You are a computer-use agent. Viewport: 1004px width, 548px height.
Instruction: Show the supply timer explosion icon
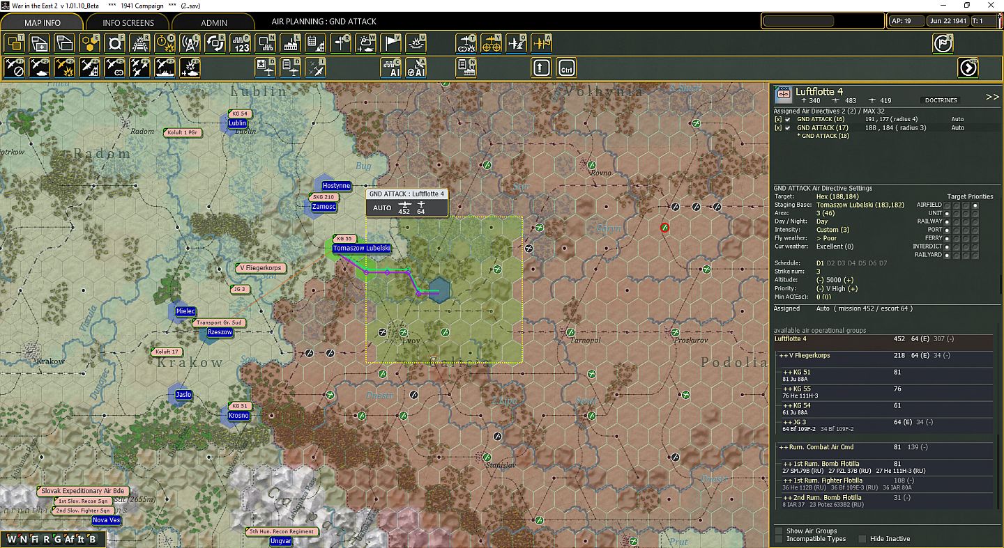pos(165,43)
